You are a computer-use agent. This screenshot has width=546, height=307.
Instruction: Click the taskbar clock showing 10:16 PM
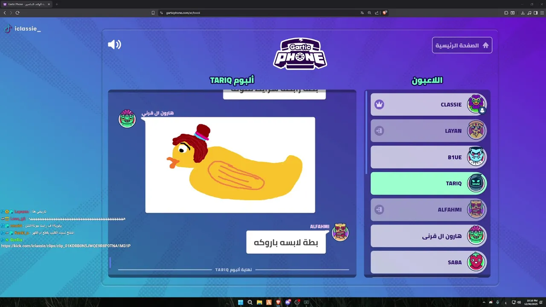(x=532, y=302)
